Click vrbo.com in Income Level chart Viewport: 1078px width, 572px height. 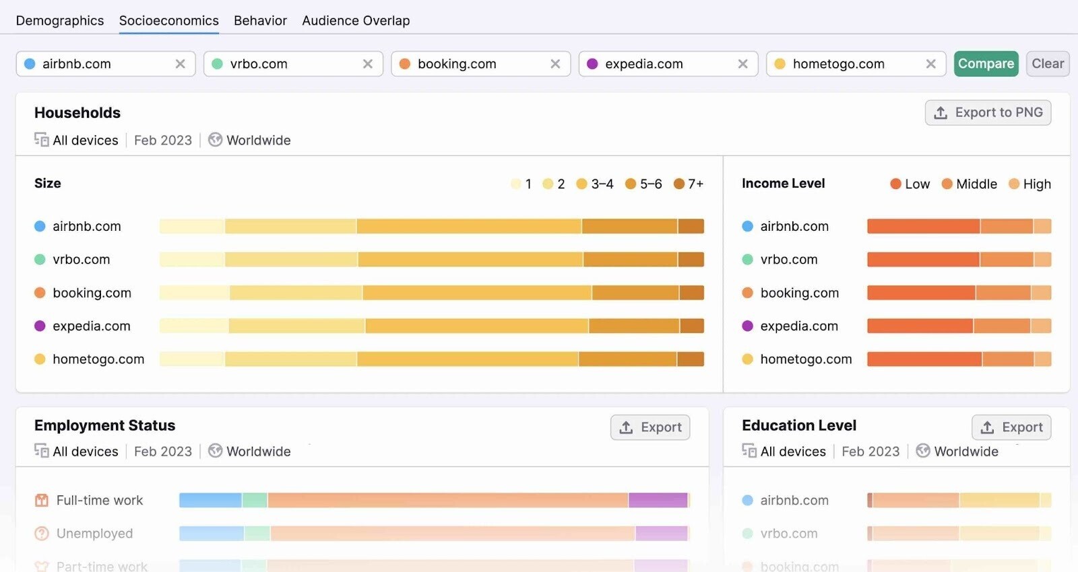pyautogui.click(x=789, y=259)
